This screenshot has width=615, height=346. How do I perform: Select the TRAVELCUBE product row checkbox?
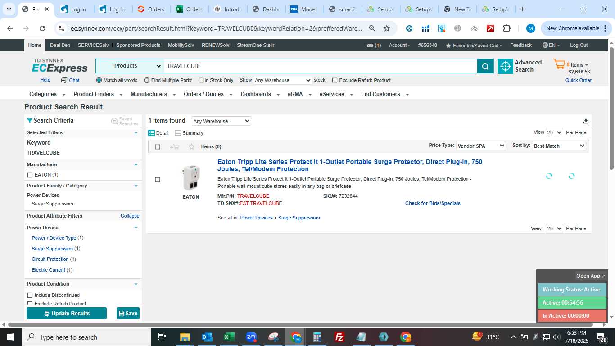pos(158,179)
